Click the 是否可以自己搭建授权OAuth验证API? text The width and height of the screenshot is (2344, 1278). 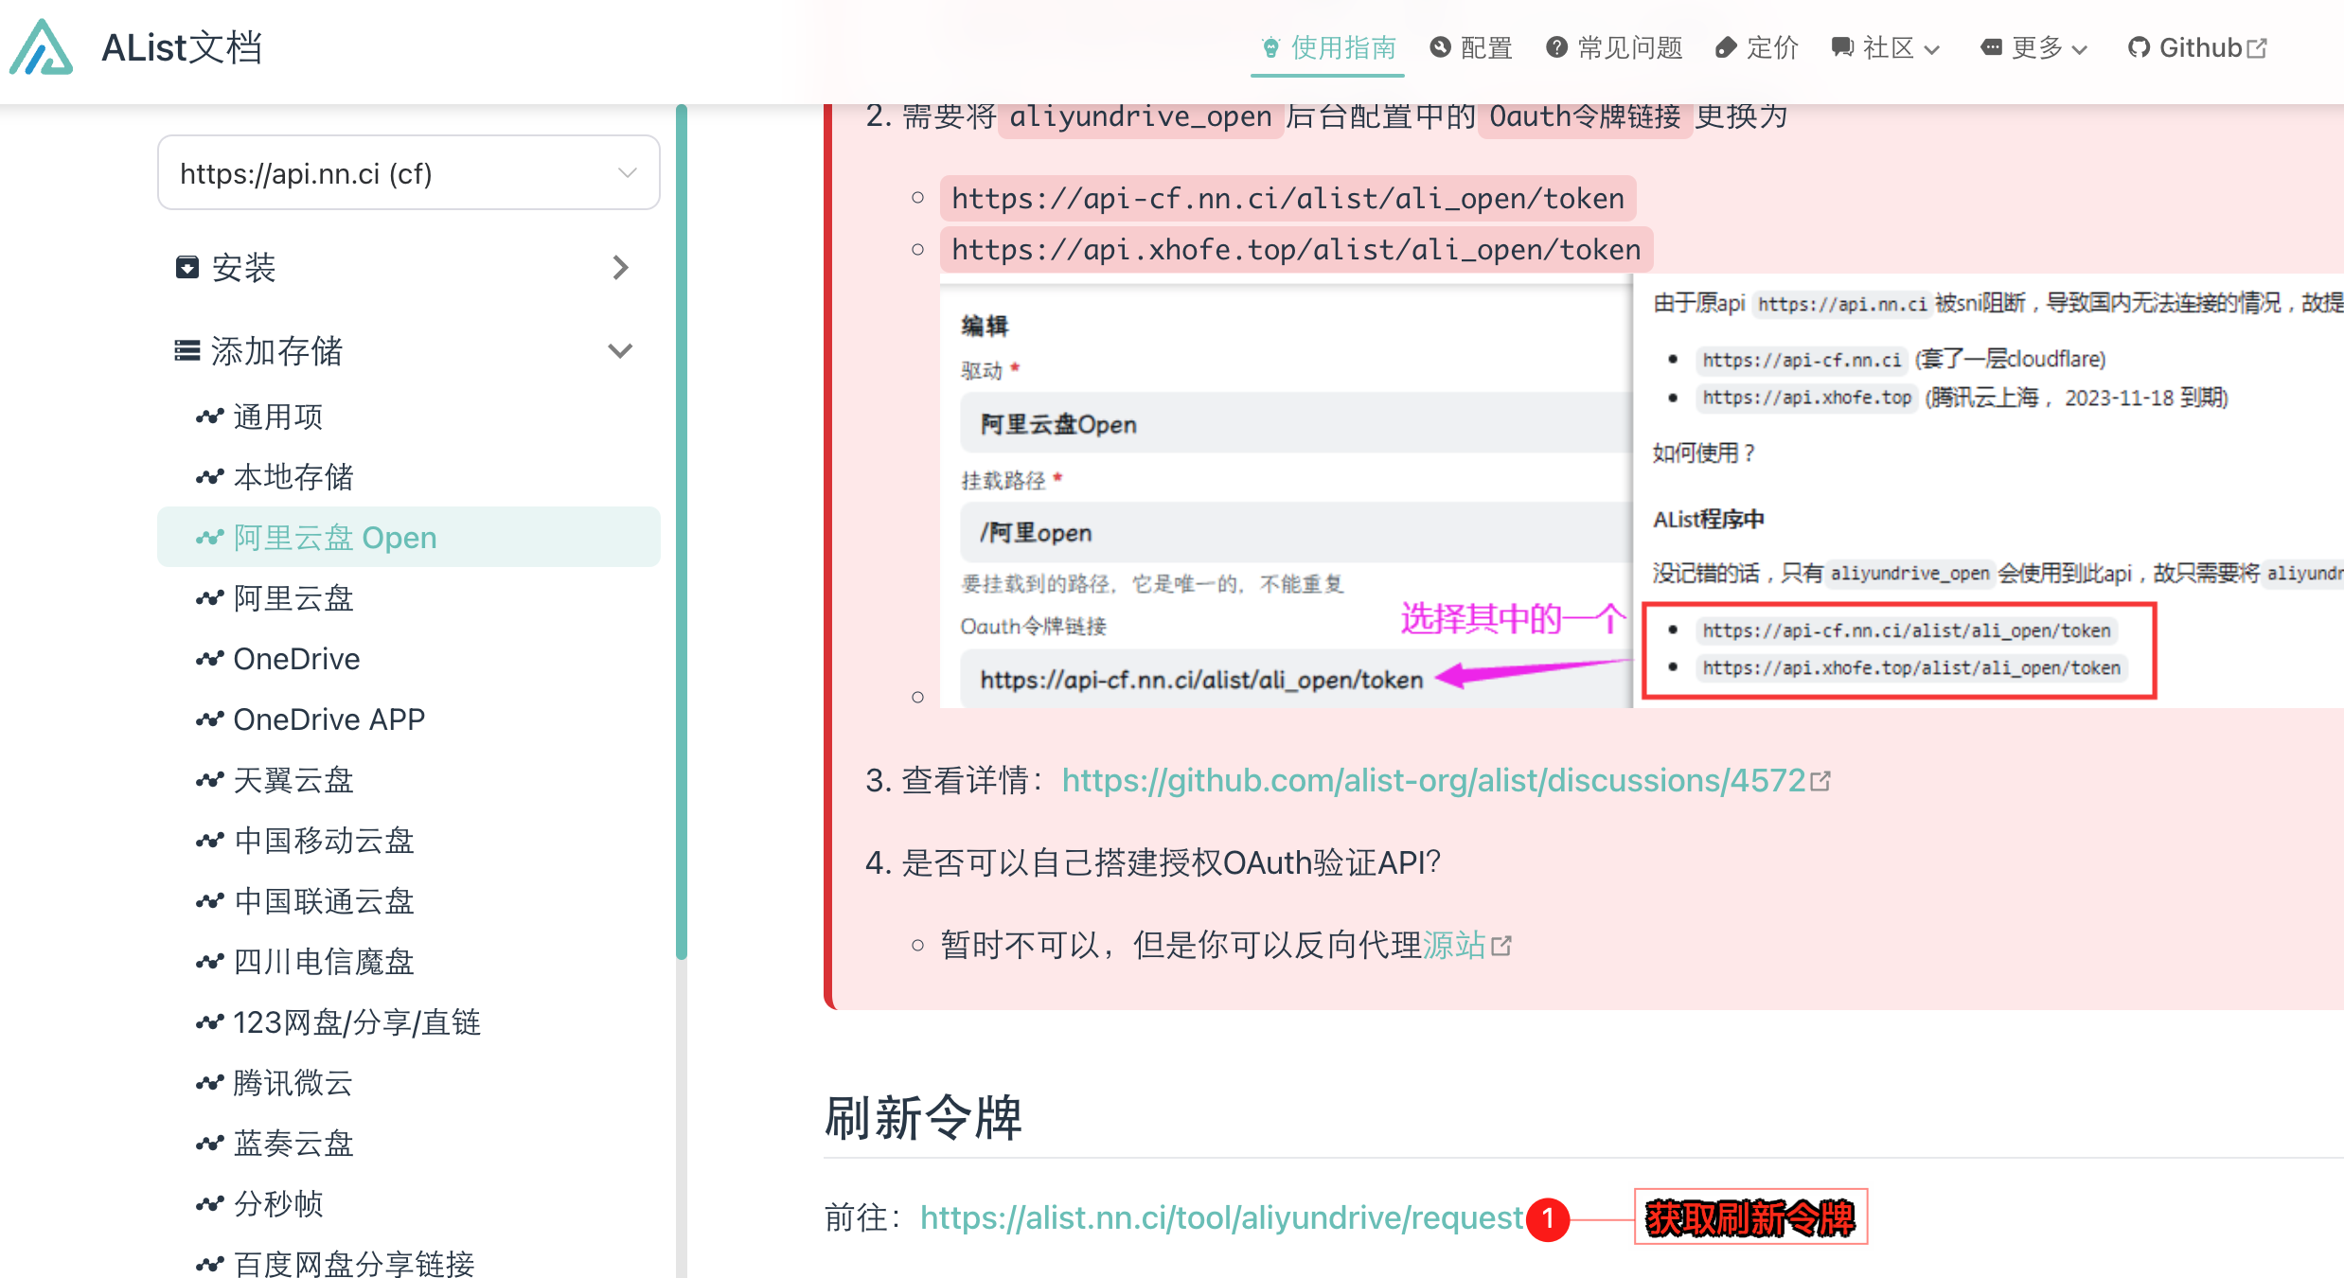coord(1170,862)
